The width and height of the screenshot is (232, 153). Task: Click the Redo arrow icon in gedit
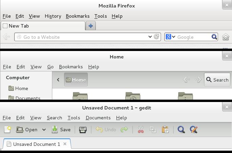point(124,129)
